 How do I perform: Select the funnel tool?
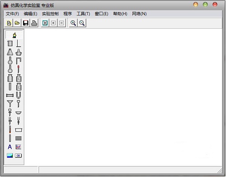(x=10, y=104)
